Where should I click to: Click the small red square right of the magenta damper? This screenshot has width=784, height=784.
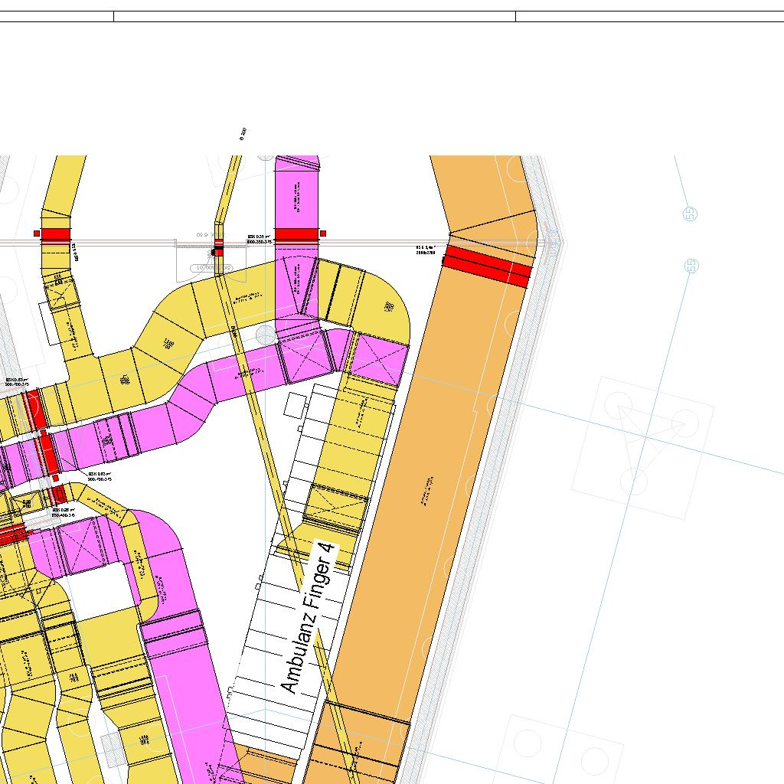[x=323, y=234]
